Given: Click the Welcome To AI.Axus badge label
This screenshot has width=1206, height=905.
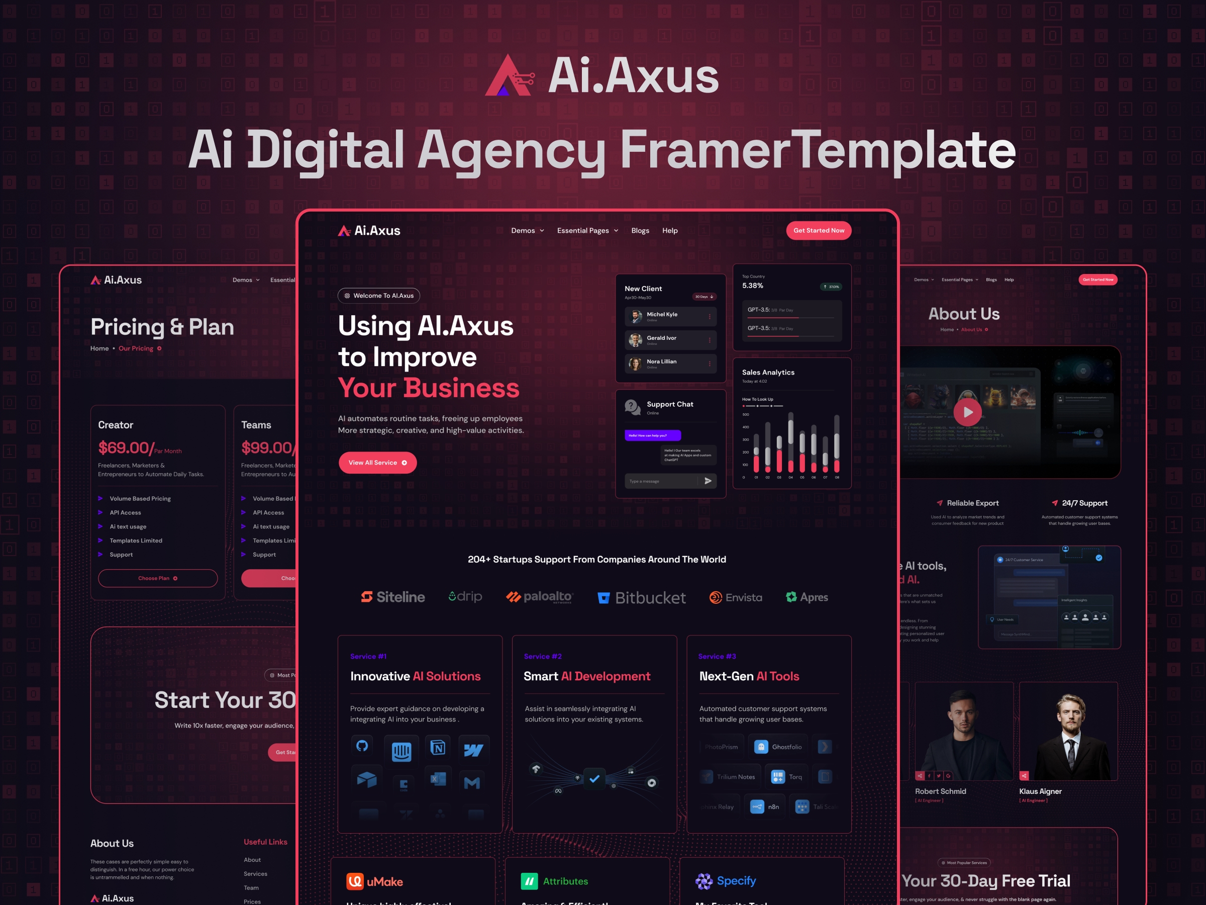Looking at the screenshot, I should click(380, 297).
